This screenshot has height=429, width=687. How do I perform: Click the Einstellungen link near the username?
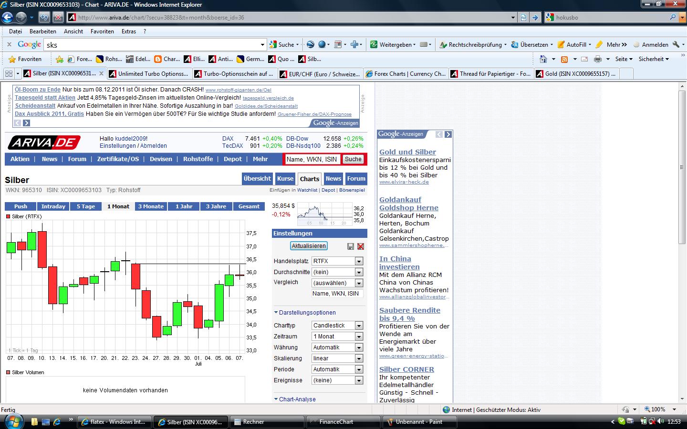pyautogui.click(x=118, y=146)
